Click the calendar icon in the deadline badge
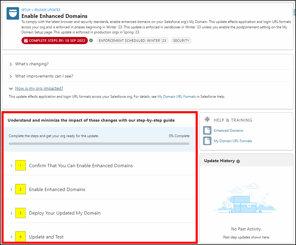 coord(26,41)
